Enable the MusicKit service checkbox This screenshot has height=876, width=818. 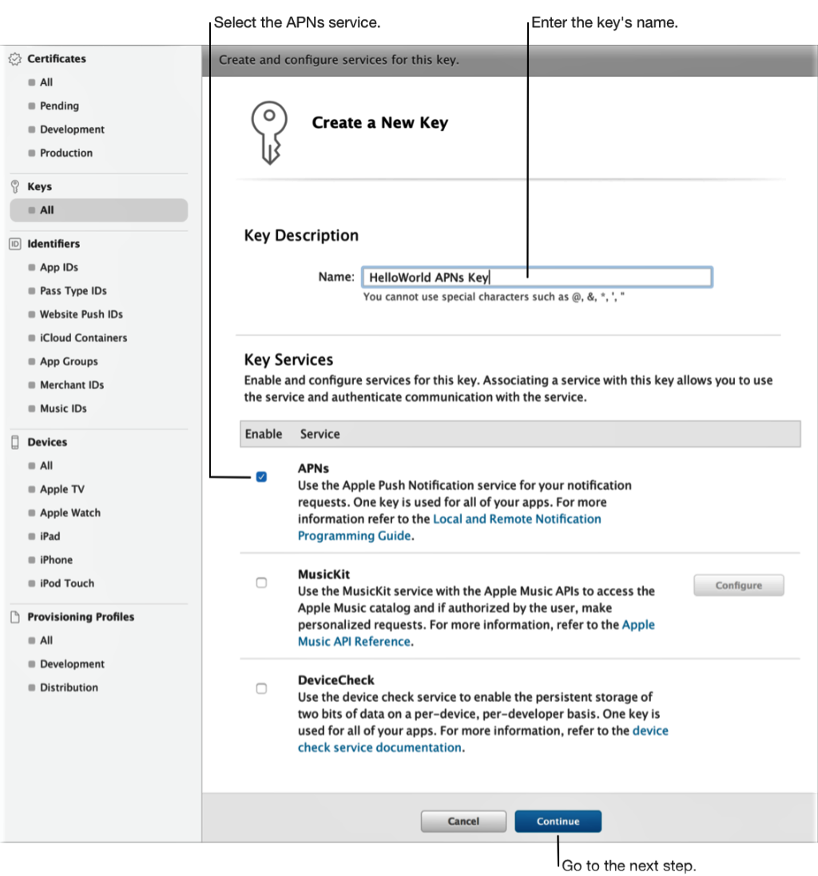tap(261, 583)
